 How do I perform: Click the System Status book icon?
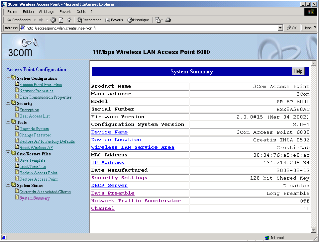pyautogui.click(x=13, y=184)
